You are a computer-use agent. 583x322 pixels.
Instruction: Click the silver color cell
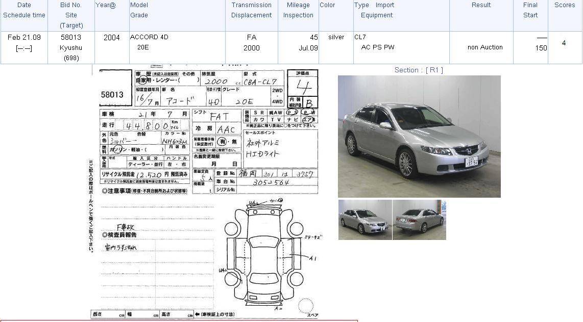[x=336, y=37]
